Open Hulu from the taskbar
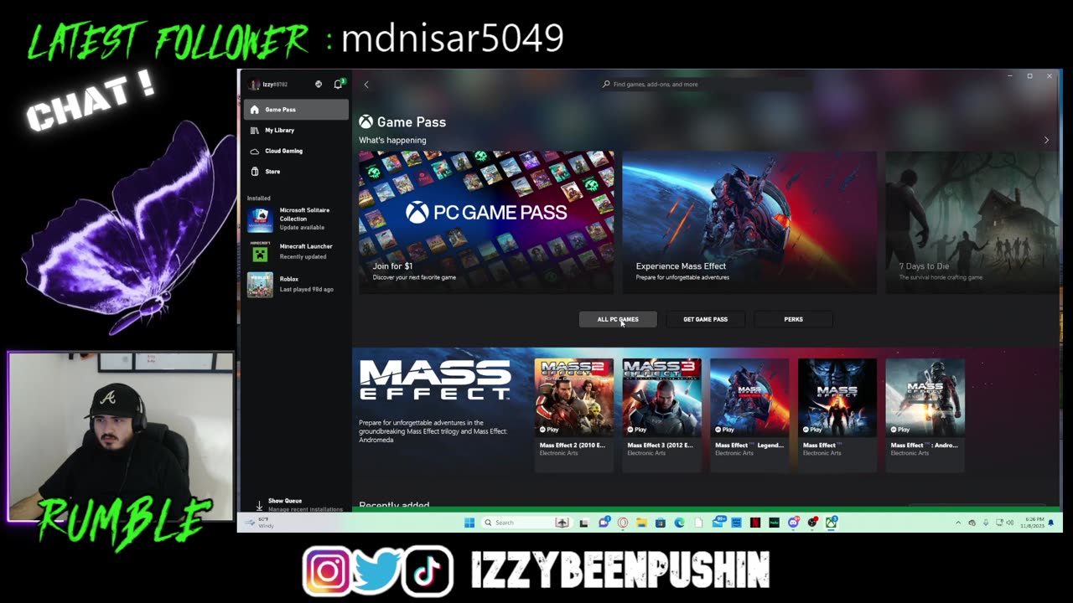 [774, 523]
